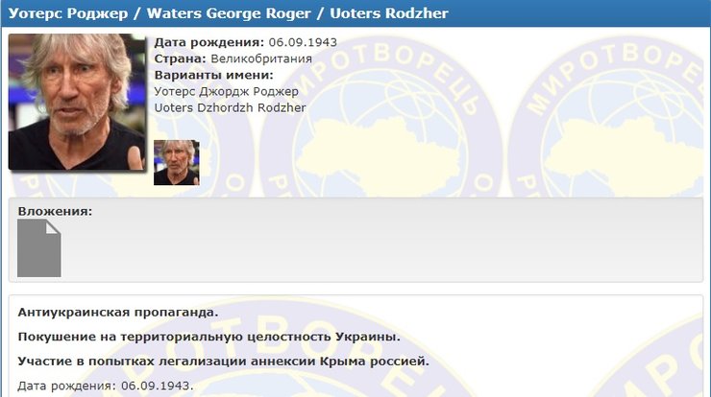Screen dimensions: 711x397
Task: Click the 'Варианты имени:' heading
Action: click(x=213, y=75)
